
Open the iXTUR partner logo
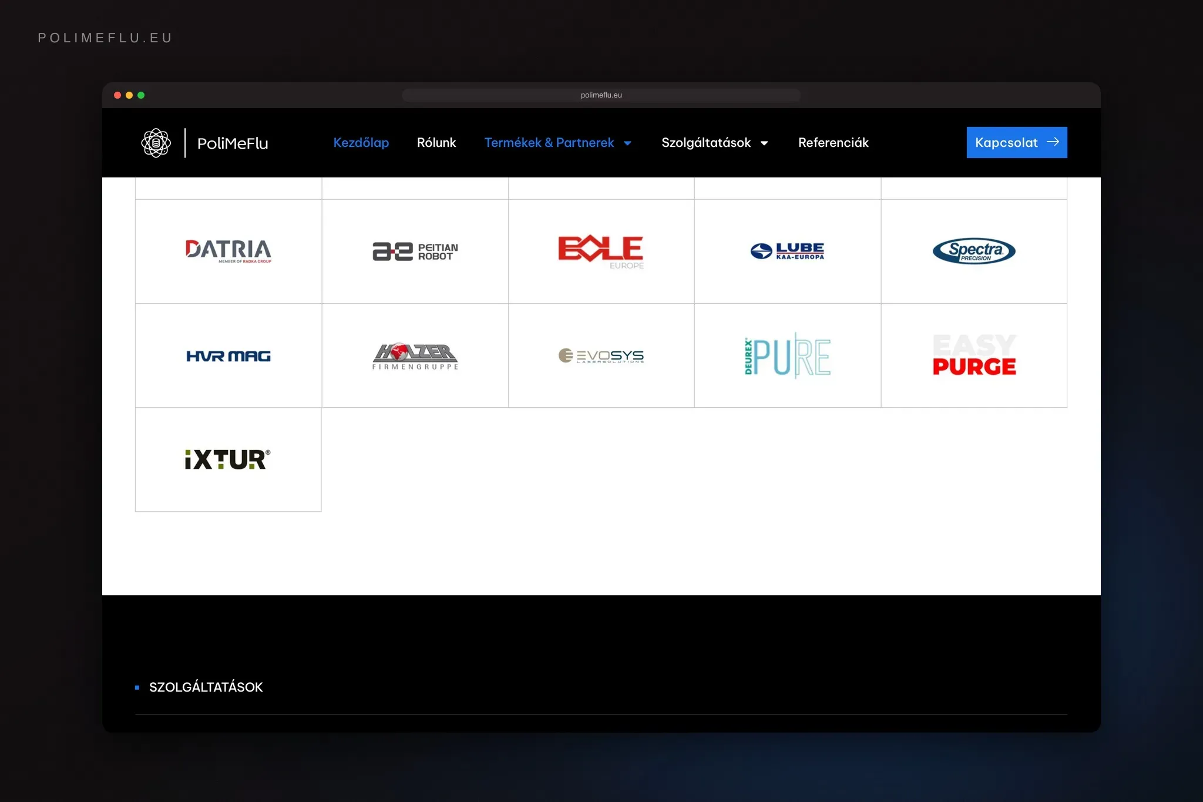coord(228,459)
